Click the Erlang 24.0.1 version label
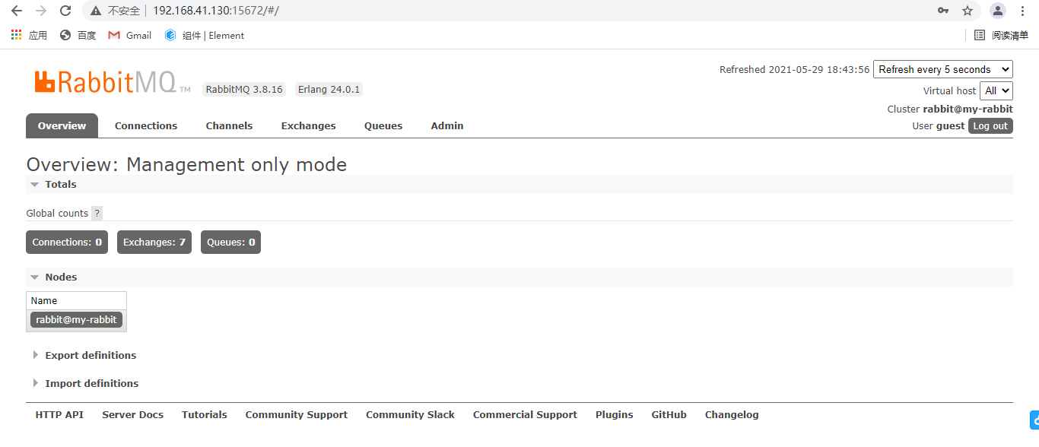Screen dimensions: 1039x447 pos(329,90)
